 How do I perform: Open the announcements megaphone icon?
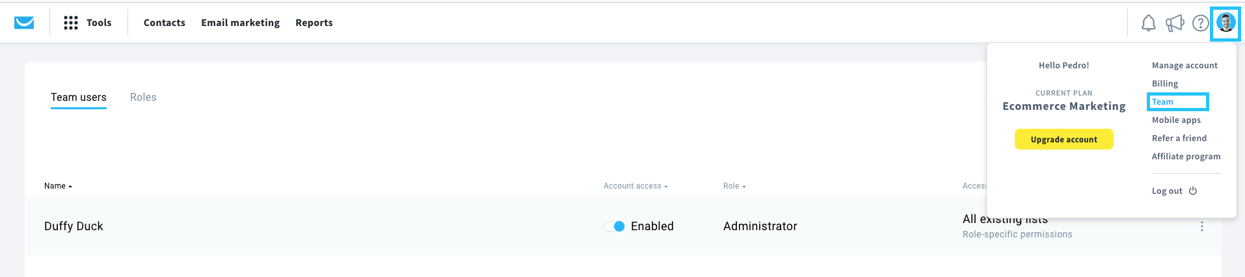pos(1175,23)
